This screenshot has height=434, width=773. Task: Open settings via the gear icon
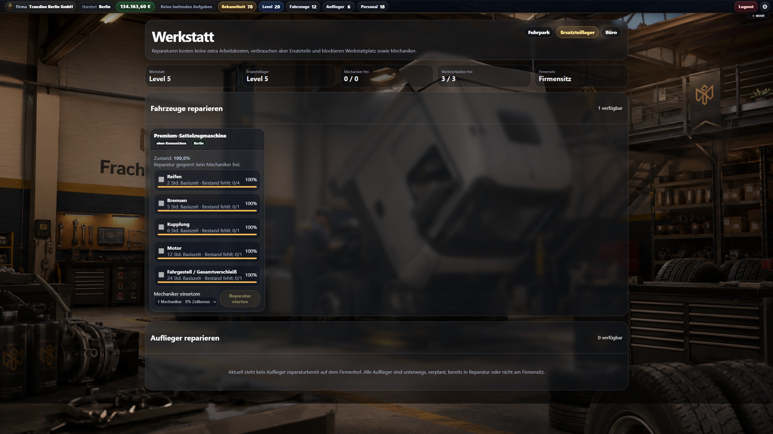765,7
